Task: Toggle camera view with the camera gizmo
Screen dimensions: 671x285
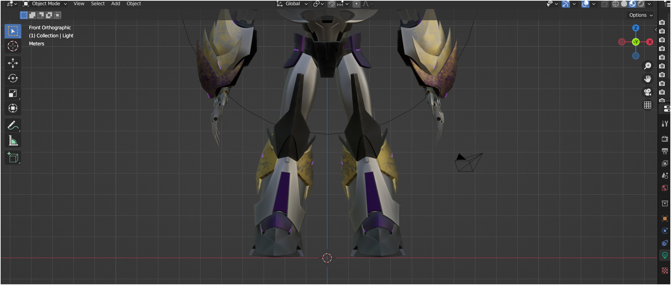Action: 648,92
